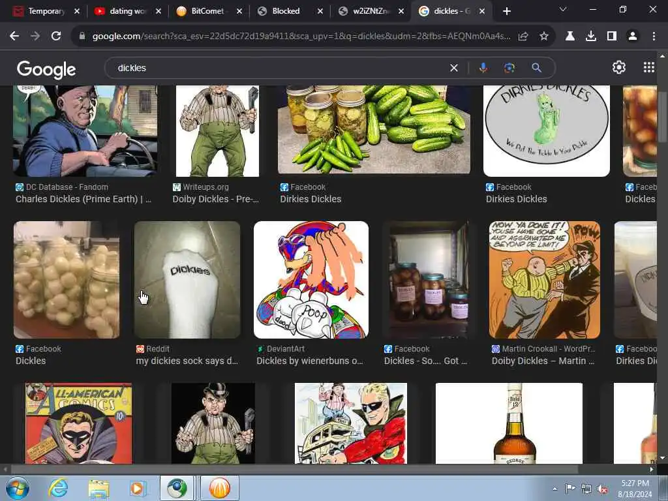Open the POW comic punch panel image
668x501 pixels.
pos(545,279)
